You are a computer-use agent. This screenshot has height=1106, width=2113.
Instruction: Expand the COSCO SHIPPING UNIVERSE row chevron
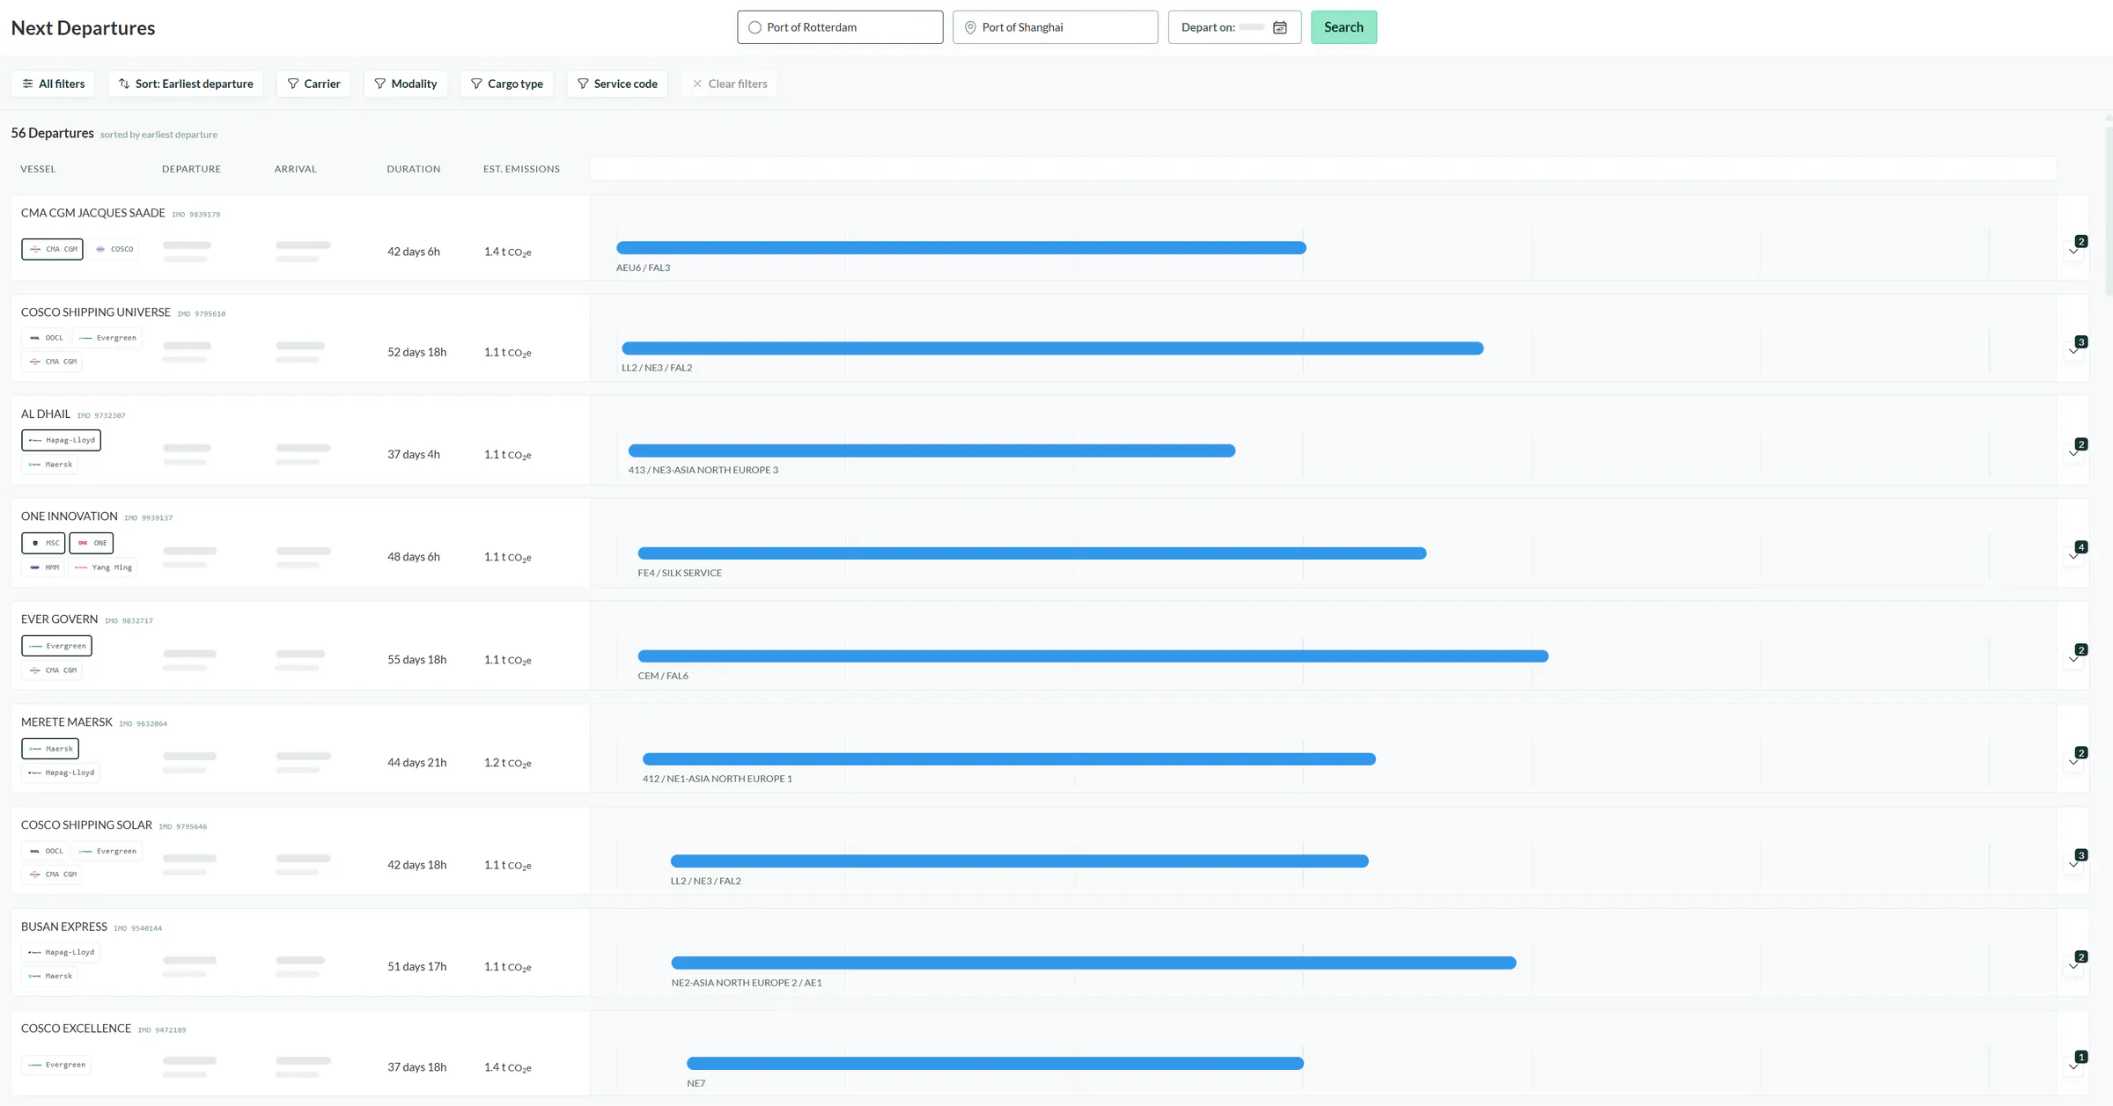(2073, 351)
